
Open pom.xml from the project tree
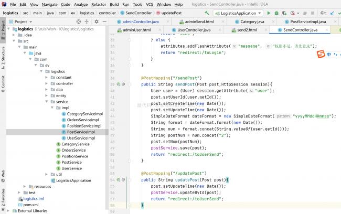click(31, 205)
